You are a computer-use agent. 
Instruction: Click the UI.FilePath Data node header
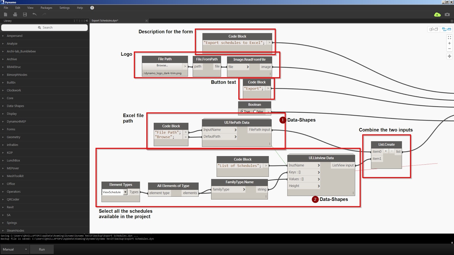pos(237,123)
